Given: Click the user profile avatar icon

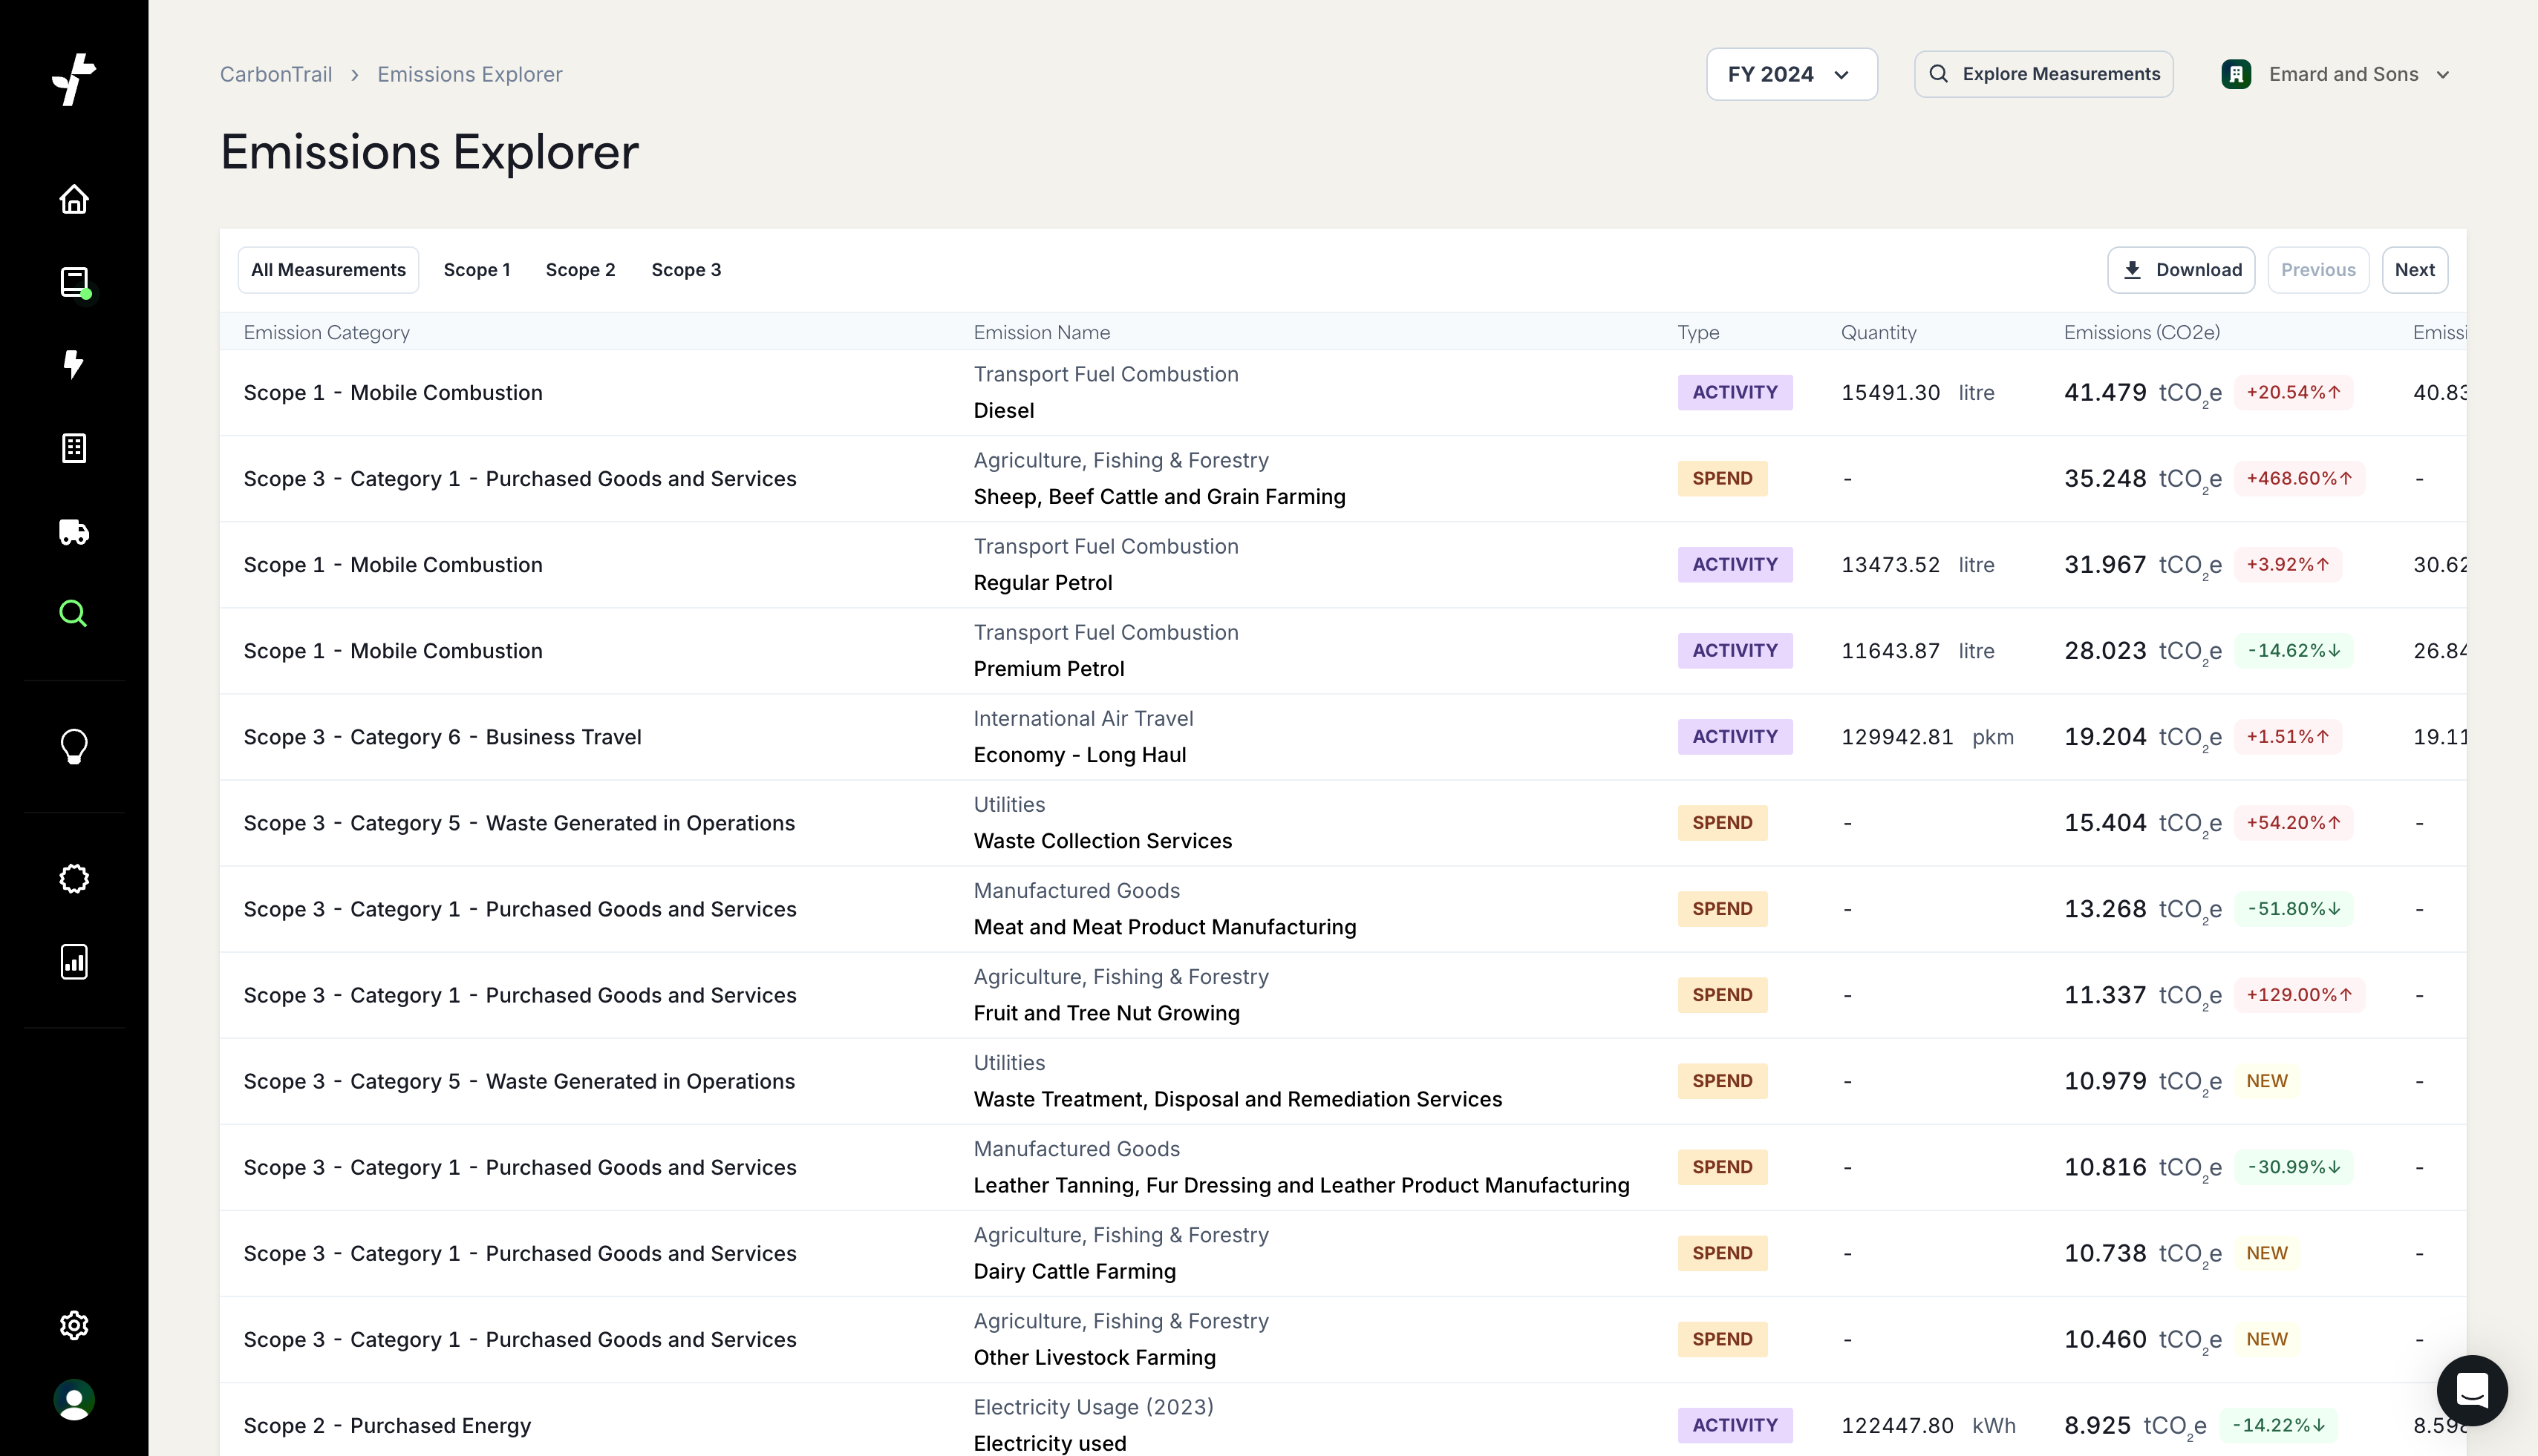Looking at the screenshot, I should [x=74, y=1400].
